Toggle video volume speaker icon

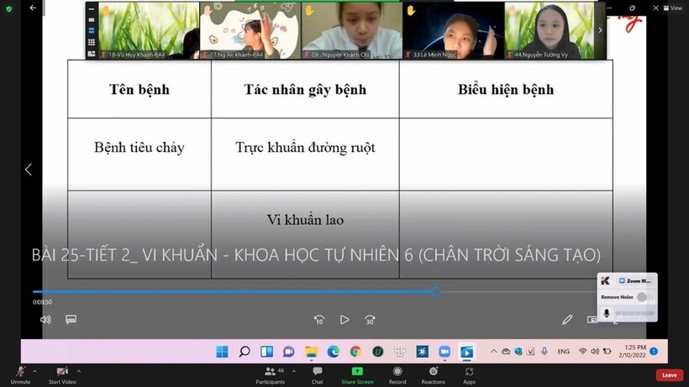click(45, 320)
